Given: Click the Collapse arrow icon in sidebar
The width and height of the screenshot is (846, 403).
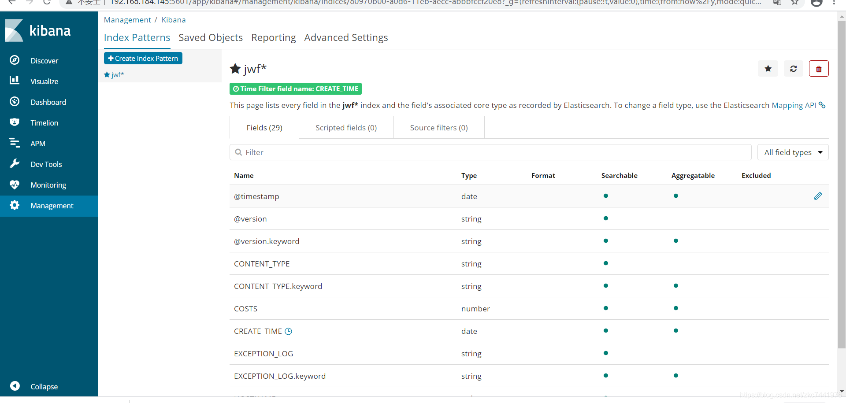Looking at the screenshot, I should 15,386.
